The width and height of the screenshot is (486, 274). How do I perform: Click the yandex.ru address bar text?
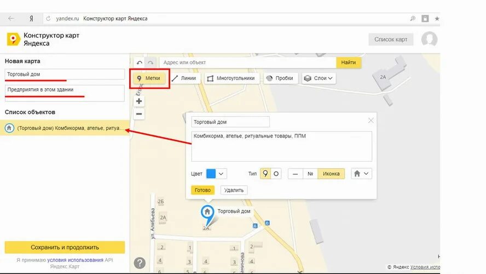coord(67,19)
